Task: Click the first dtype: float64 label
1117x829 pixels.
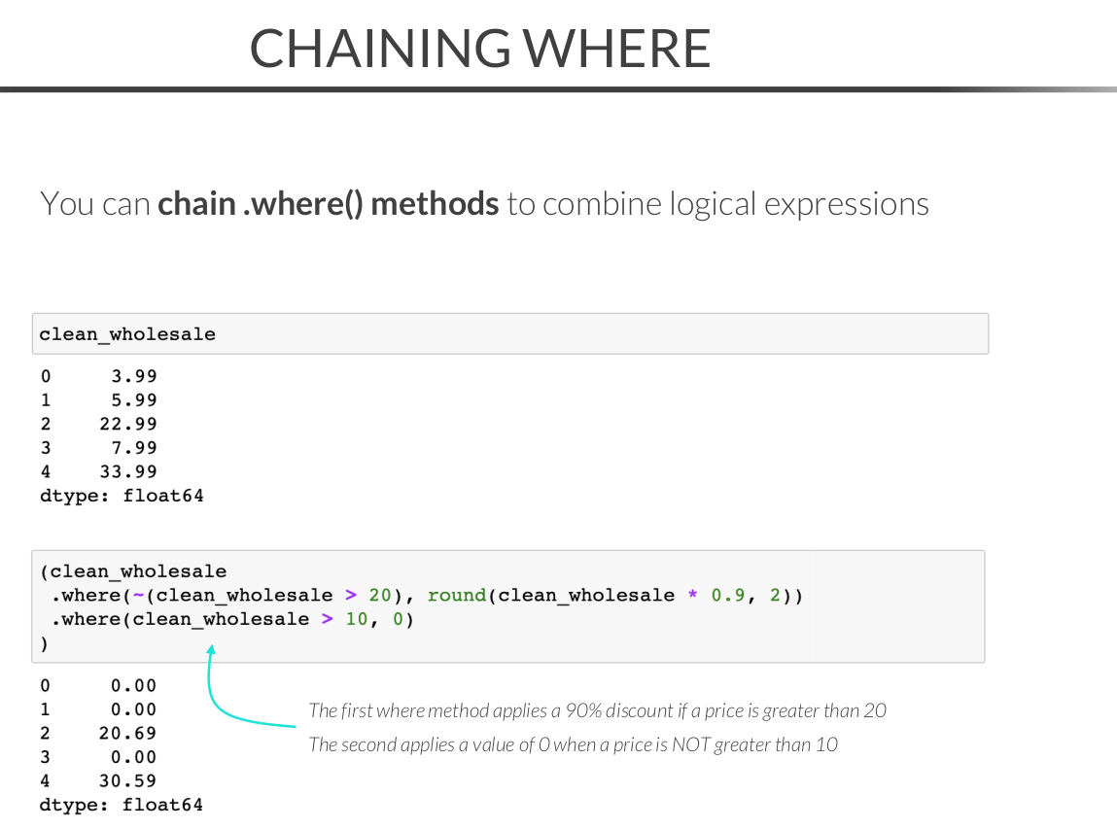Action: [121, 496]
